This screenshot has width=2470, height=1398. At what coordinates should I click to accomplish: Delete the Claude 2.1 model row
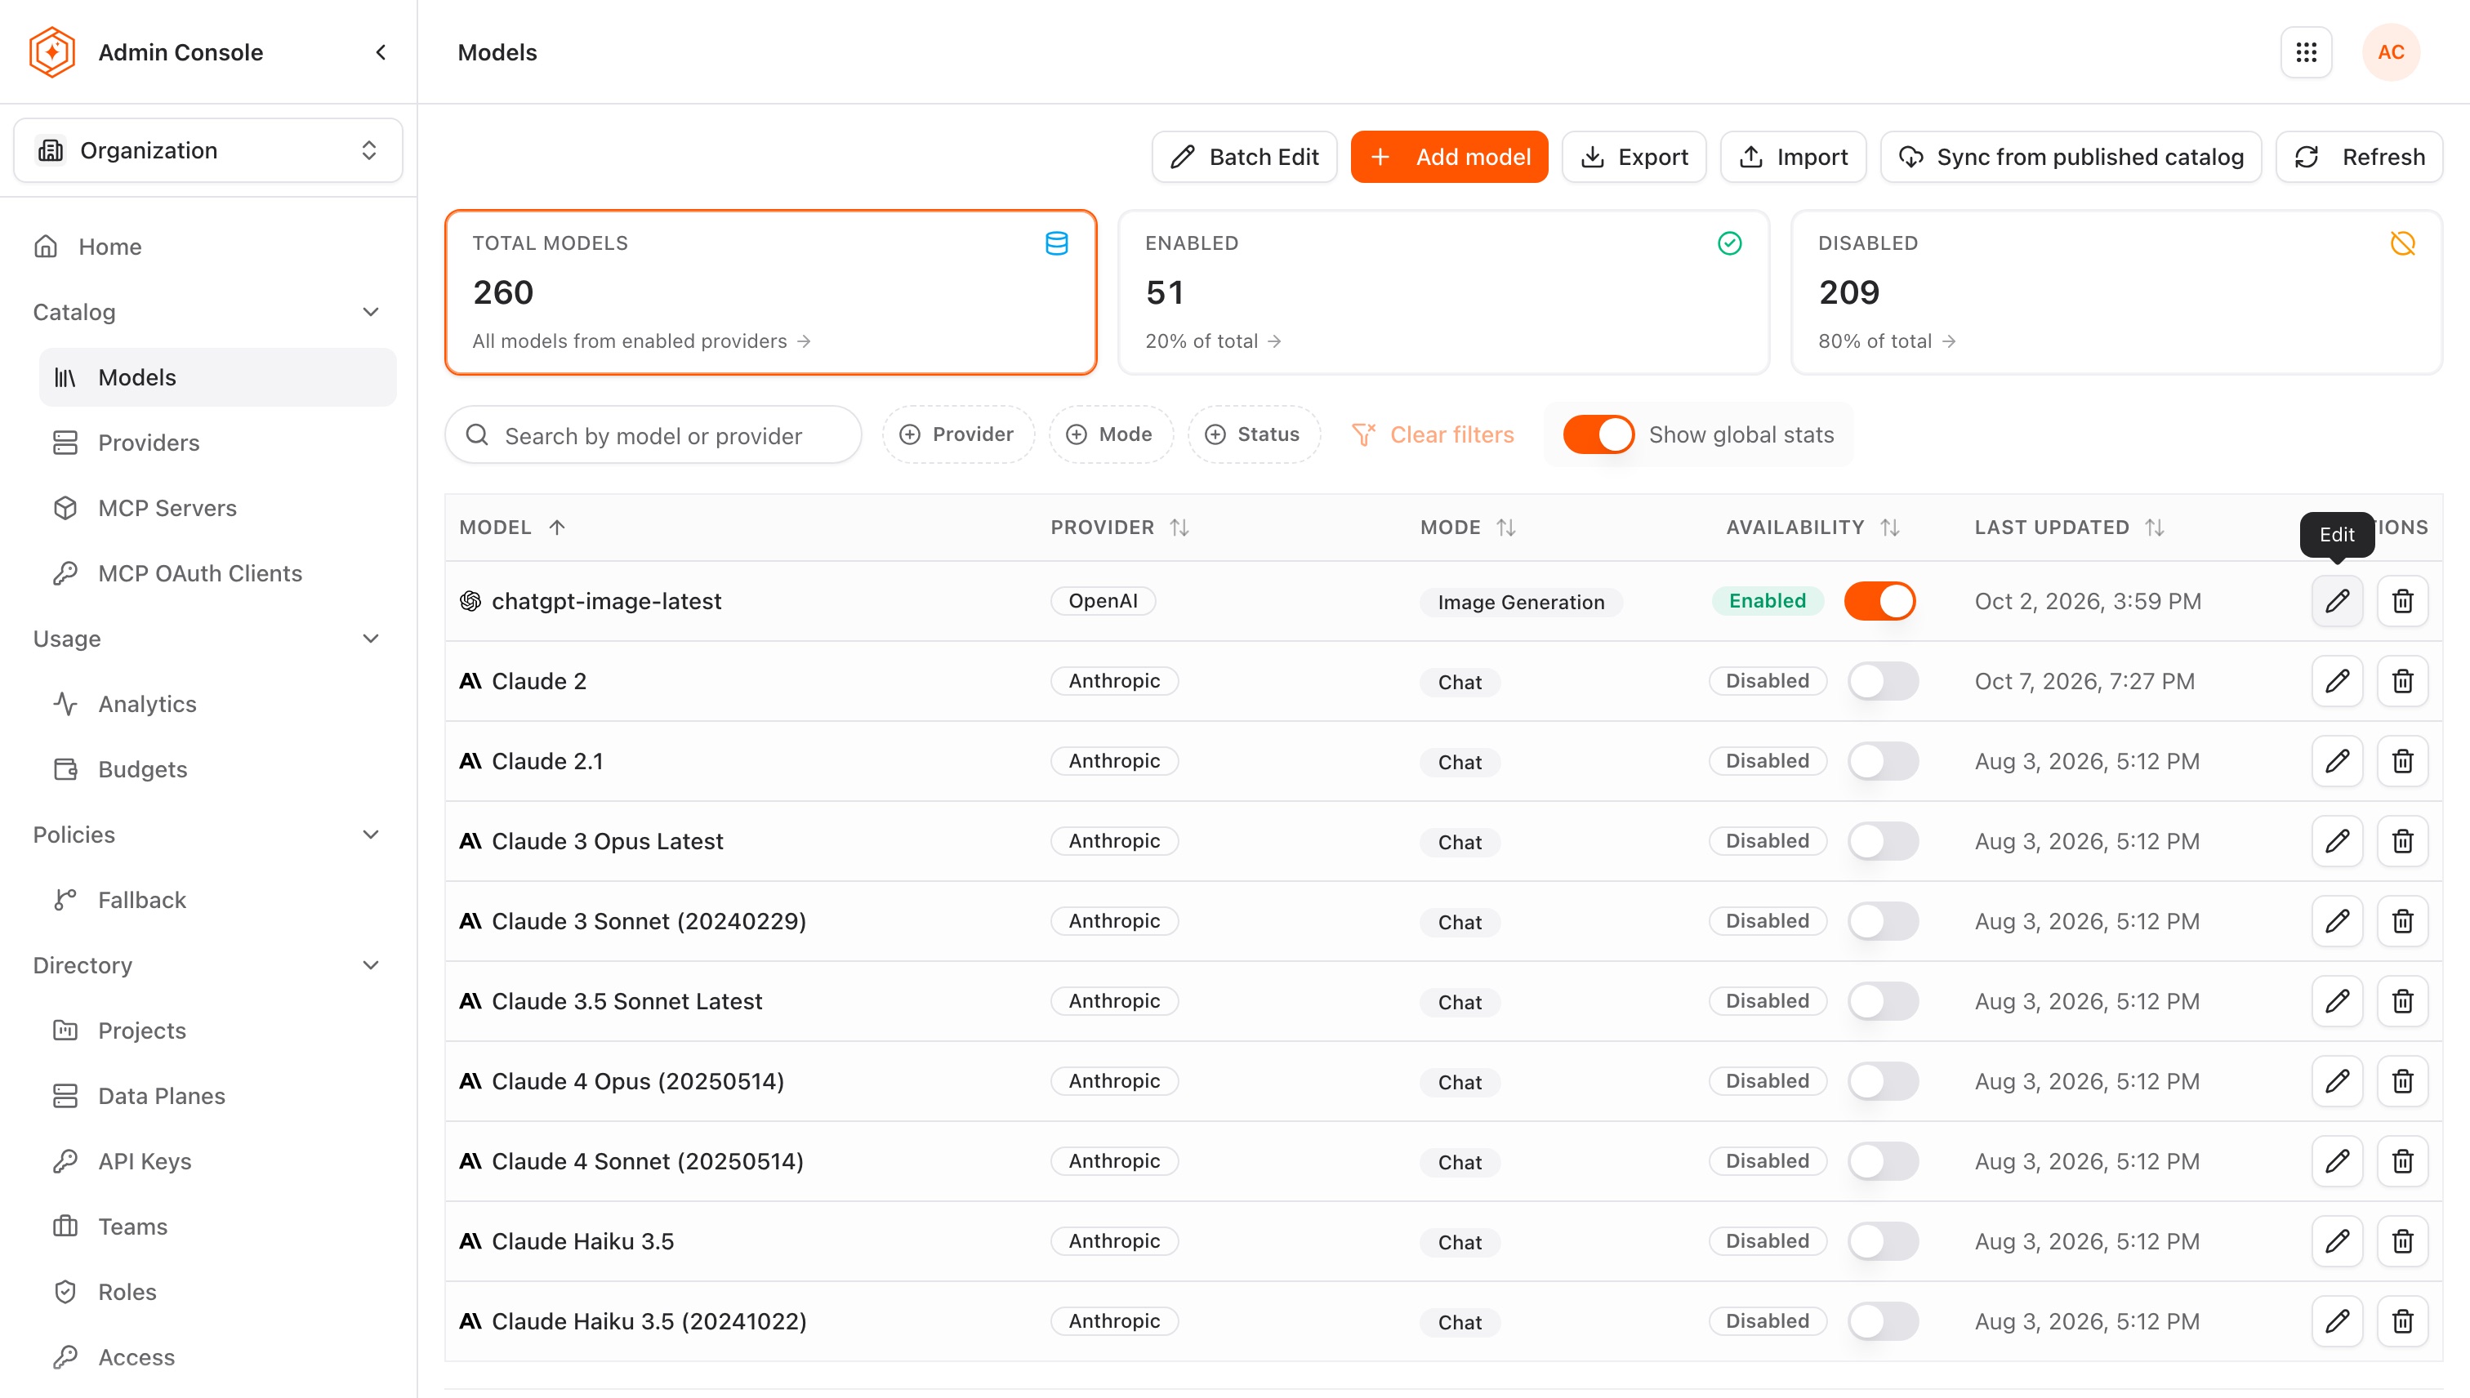click(2402, 761)
